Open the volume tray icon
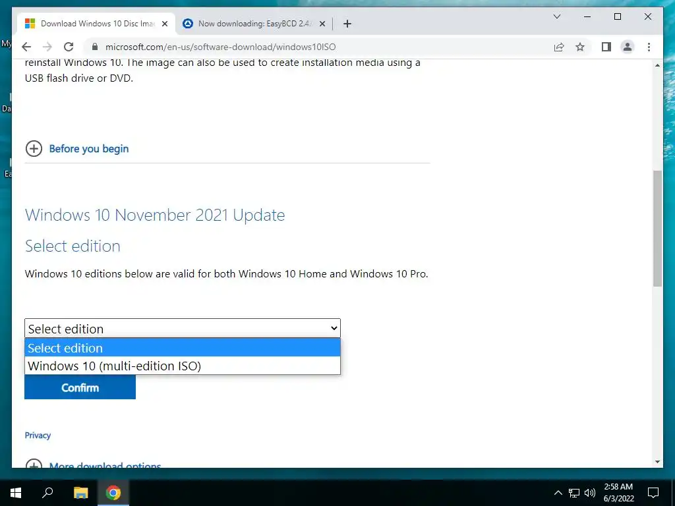 (590, 493)
